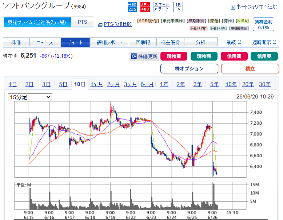The height and width of the screenshot is (220, 283).
Task: Select the 5年 chart range
Action: coord(214,84)
